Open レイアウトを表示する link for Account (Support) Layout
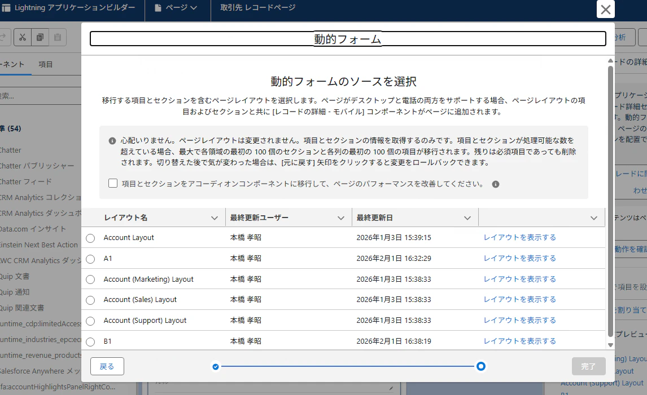This screenshot has height=395, width=647. [519, 321]
